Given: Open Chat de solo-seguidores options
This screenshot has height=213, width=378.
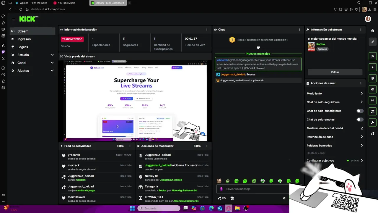Looking at the screenshot, I should coord(335,102).
